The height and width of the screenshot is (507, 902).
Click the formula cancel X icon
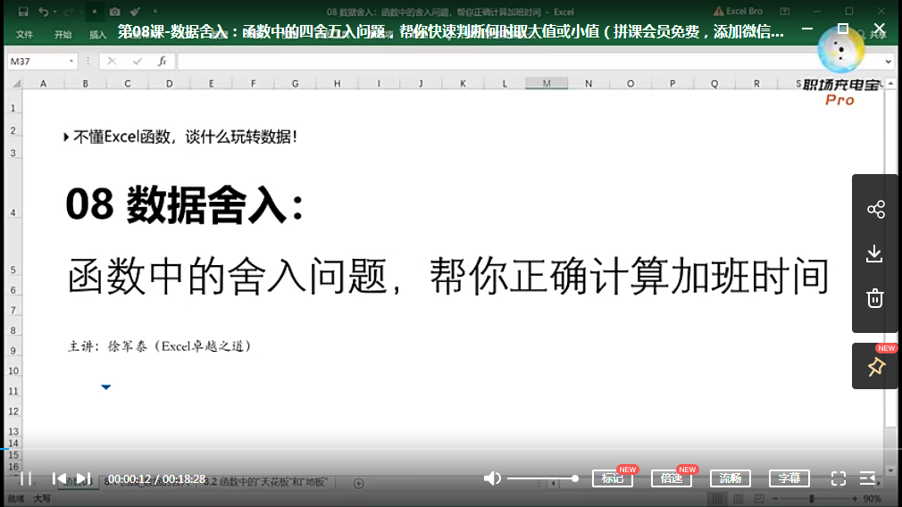(x=112, y=61)
